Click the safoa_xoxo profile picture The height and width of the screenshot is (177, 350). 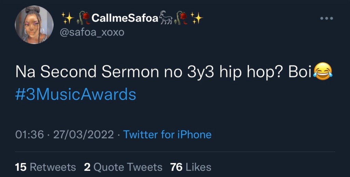click(34, 25)
